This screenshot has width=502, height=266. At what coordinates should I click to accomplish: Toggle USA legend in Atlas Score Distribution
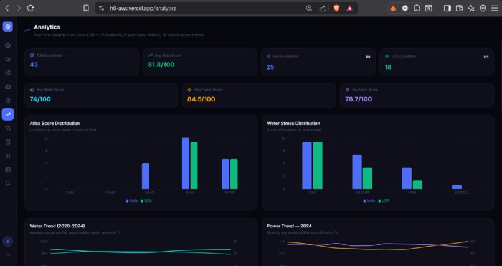click(146, 201)
